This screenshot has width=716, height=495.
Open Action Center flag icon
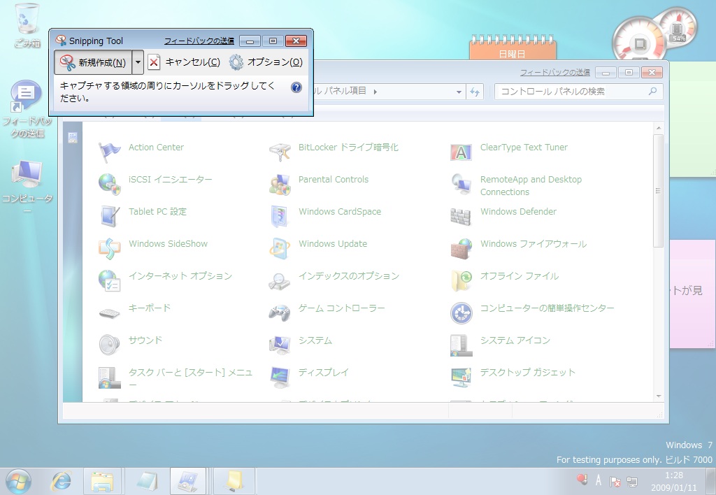109,152
